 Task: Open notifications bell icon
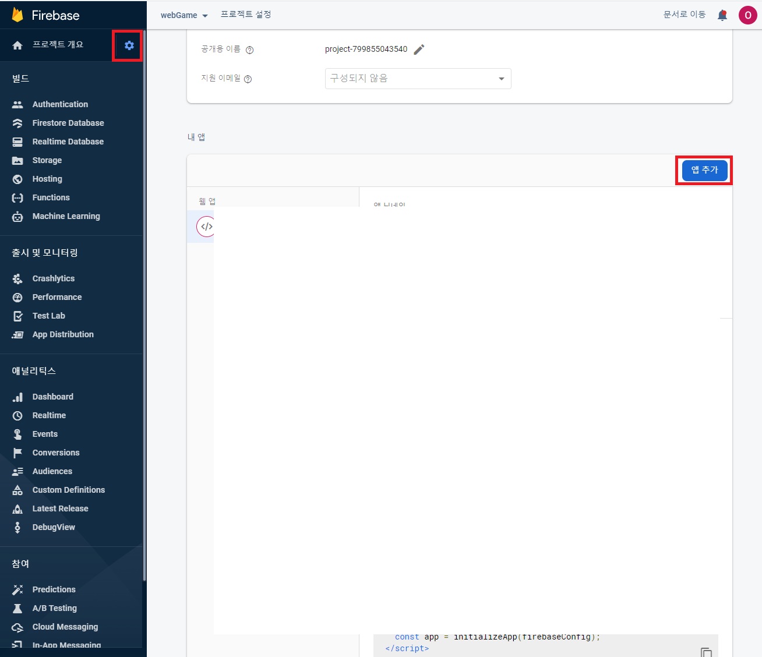[x=722, y=15]
